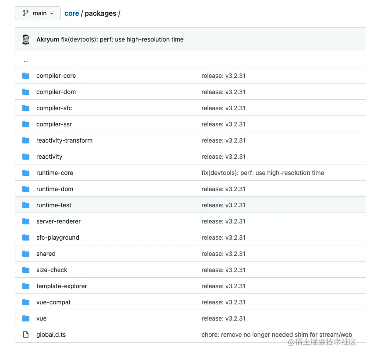This screenshot has width=366, height=356.
Task: Open the server-renderer folder
Action: click(x=59, y=221)
